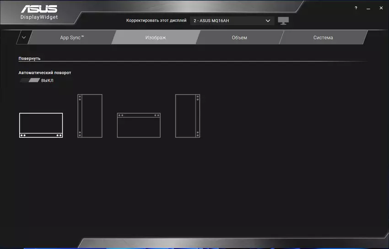
Task: Select the Изображ tab
Action: pos(156,37)
